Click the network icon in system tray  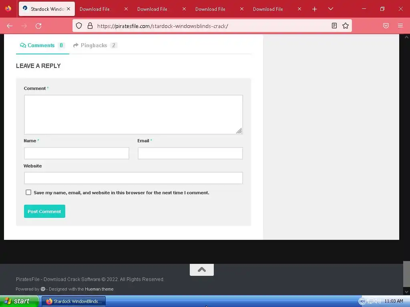tap(370, 301)
